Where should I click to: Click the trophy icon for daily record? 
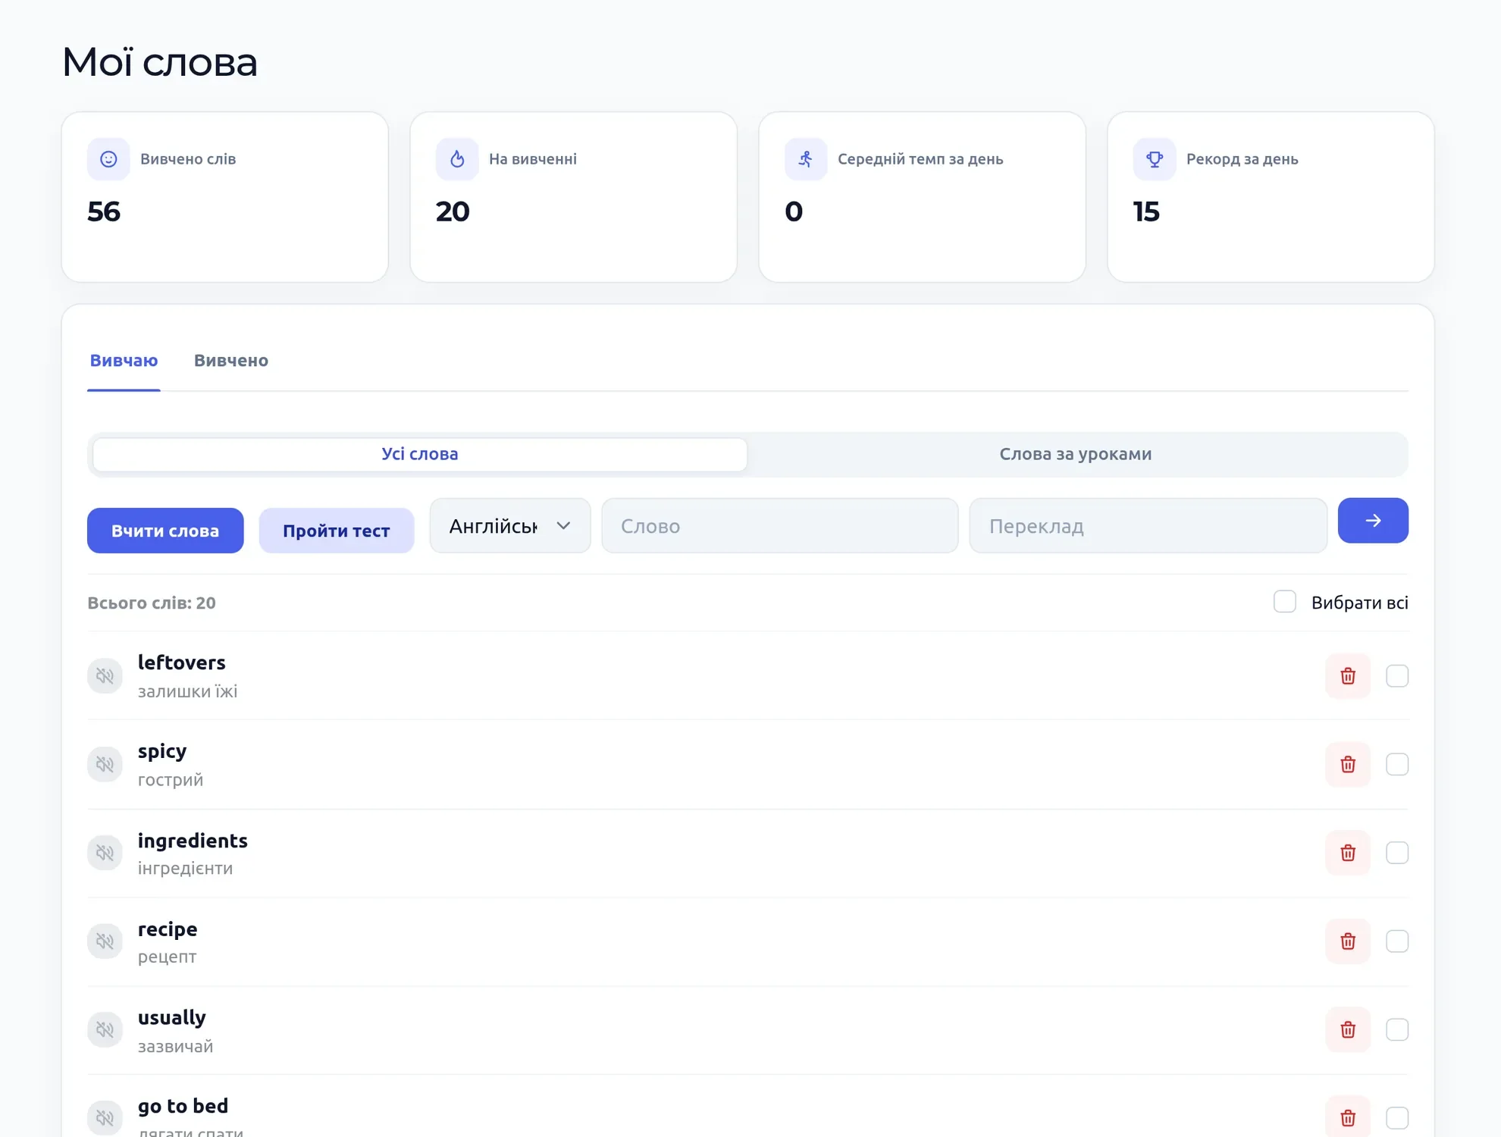click(1154, 159)
